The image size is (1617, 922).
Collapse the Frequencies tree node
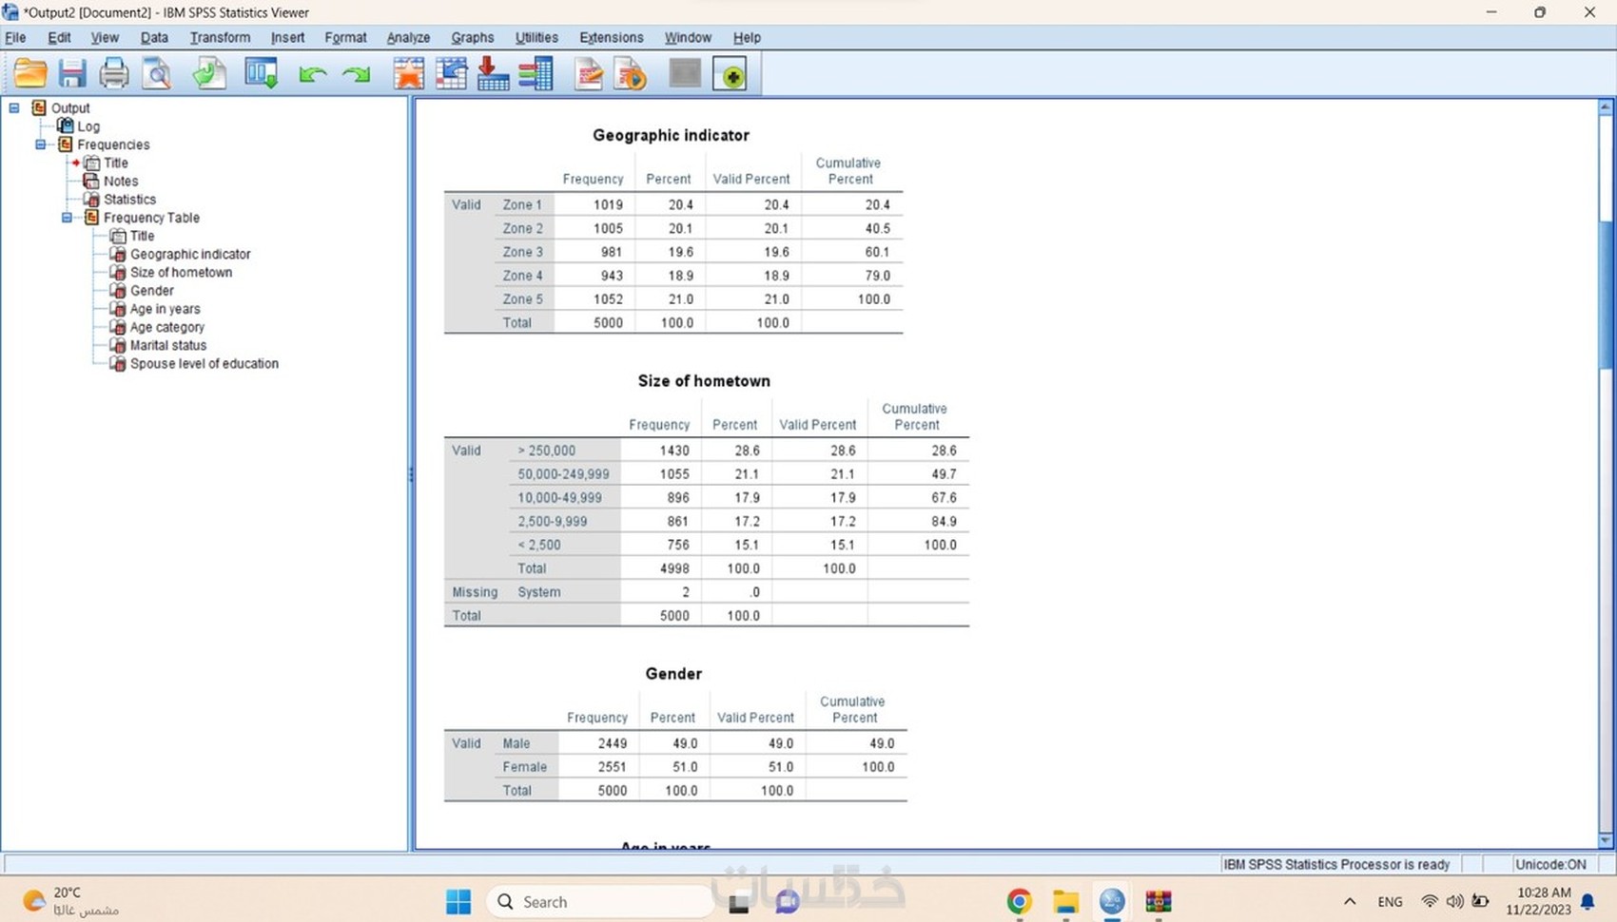(x=41, y=144)
